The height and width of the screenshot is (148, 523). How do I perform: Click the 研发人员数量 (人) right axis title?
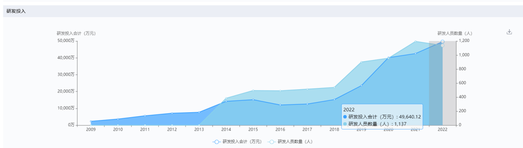click(455, 33)
